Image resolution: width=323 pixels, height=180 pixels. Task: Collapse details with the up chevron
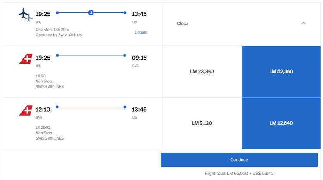point(304,23)
